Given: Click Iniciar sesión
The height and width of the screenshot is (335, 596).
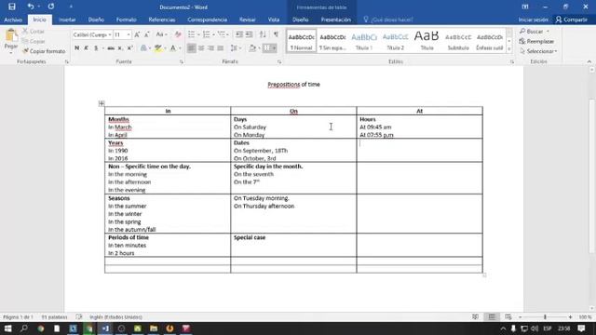Looking at the screenshot, I should coord(534,20).
